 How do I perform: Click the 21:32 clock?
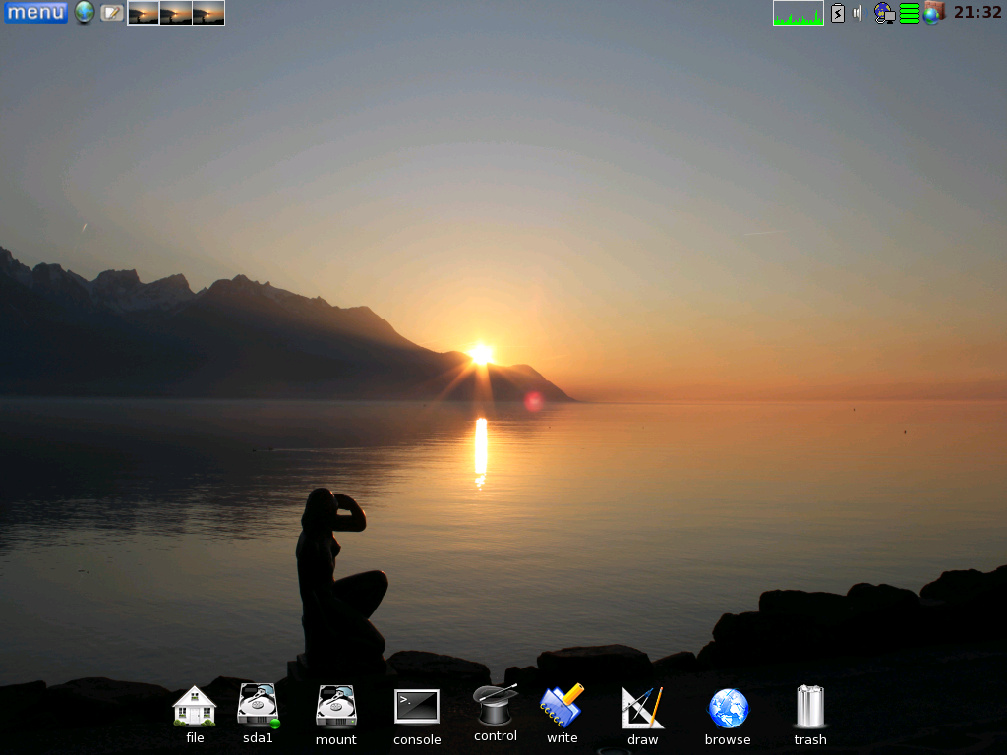[977, 12]
